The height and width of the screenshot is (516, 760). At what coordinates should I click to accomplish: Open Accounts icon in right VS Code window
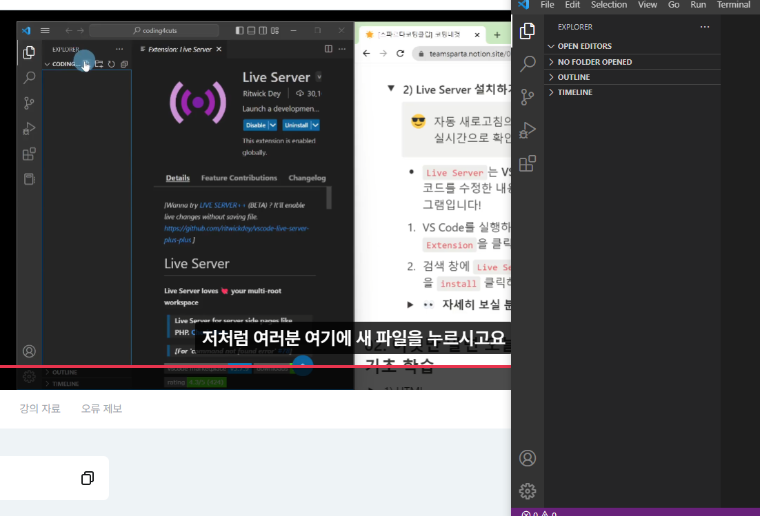click(528, 458)
